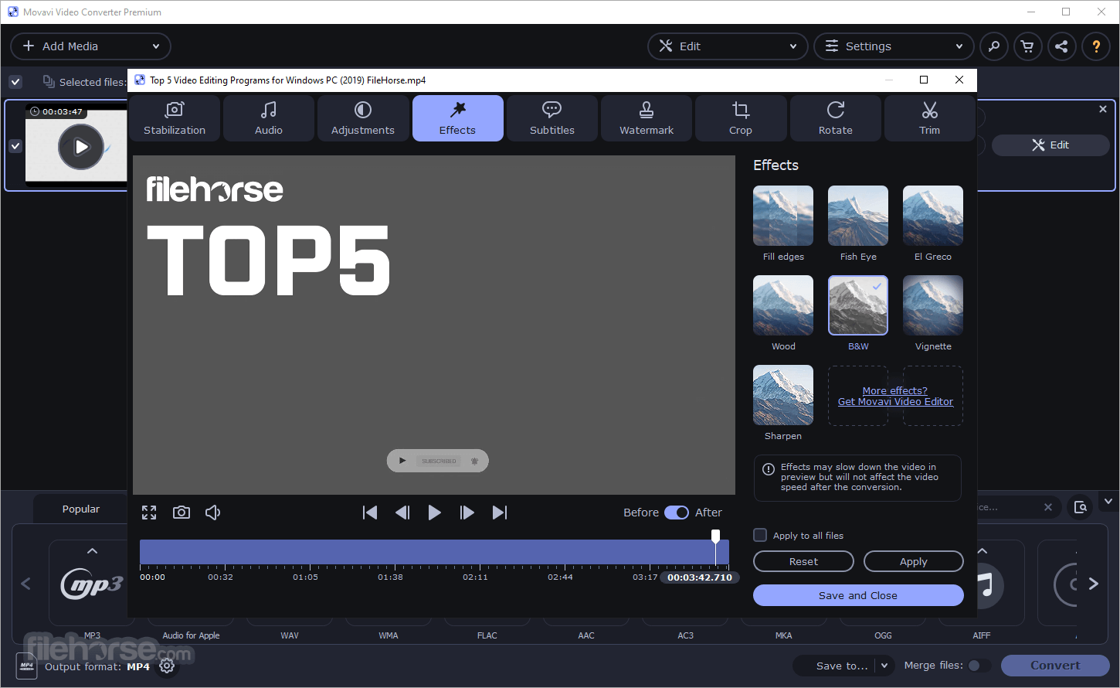Open the Save to dropdown arrow
The height and width of the screenshot is (688, 1120).
click(884, 666)
